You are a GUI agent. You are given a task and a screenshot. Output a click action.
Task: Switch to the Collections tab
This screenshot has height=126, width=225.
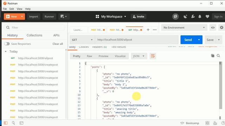pyautogui.click(x=34, y=35)
